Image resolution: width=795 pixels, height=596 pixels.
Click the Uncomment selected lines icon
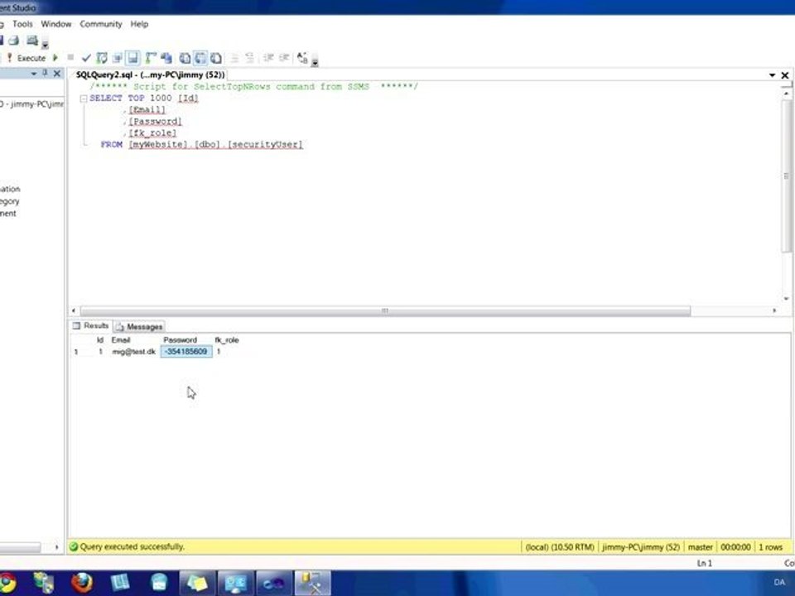pyautogui.click(x=249, y=58)
